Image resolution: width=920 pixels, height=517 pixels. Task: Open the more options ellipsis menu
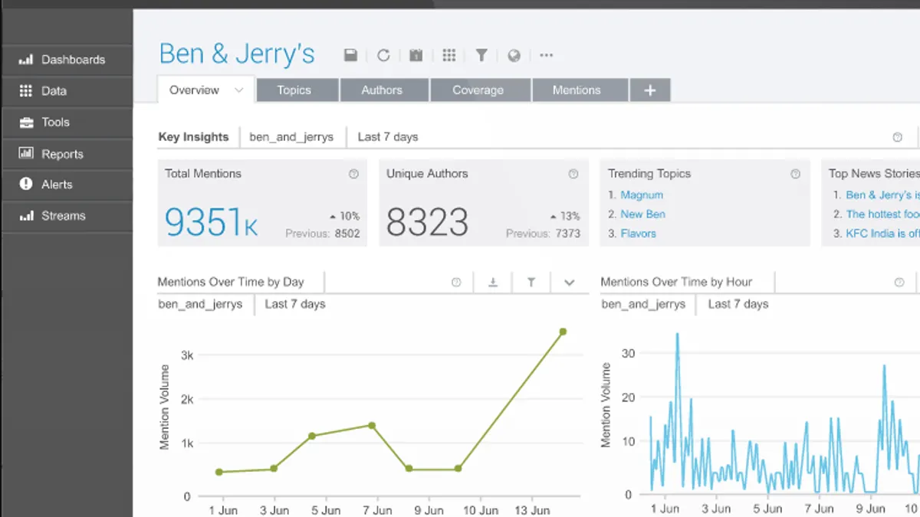[547, 55]
